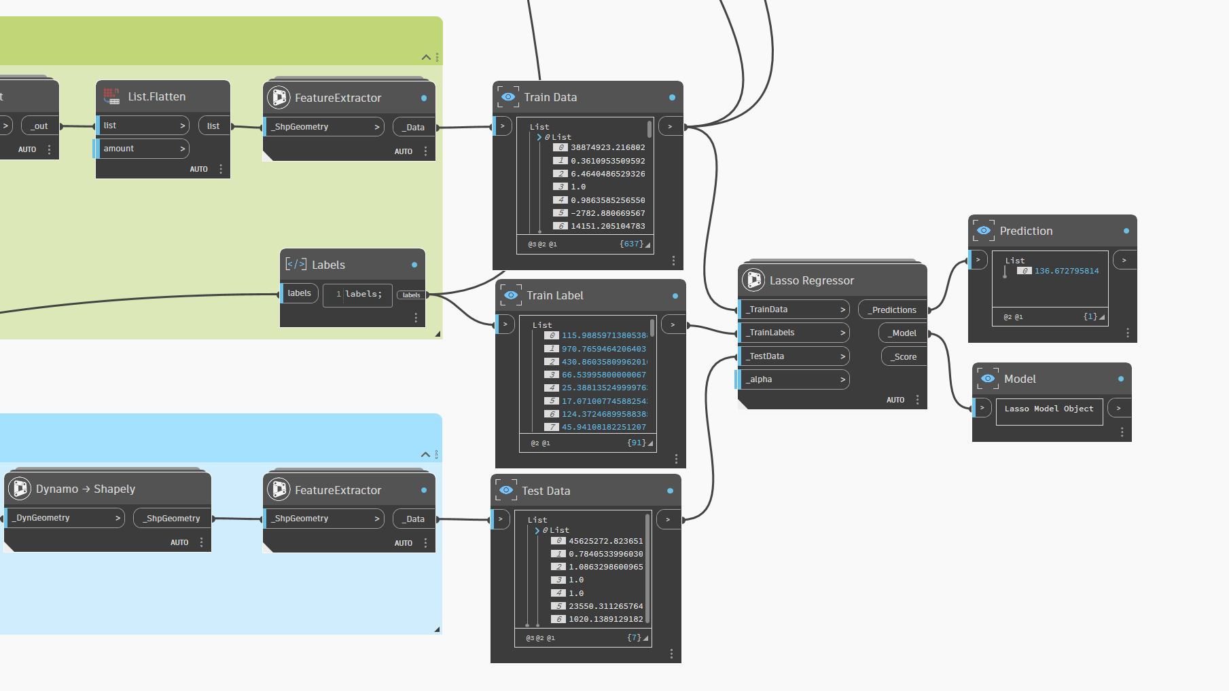Click Prediction list levels @2 @1

point(1013,317)
